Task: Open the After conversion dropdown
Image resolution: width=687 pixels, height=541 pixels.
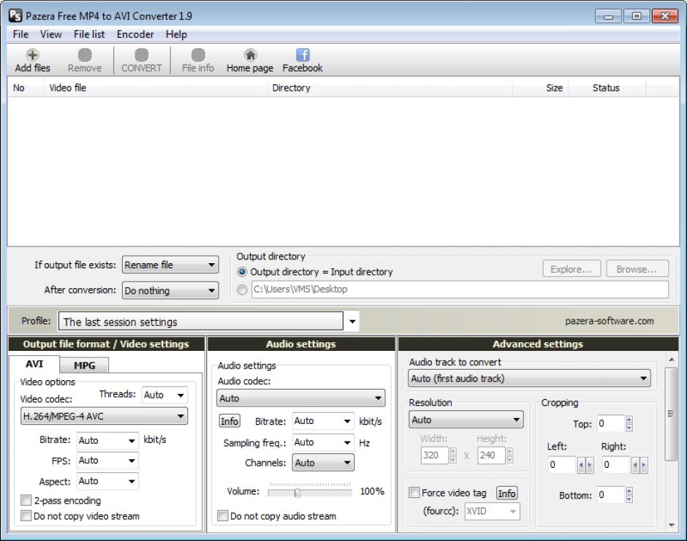Action: pos(170,290)
